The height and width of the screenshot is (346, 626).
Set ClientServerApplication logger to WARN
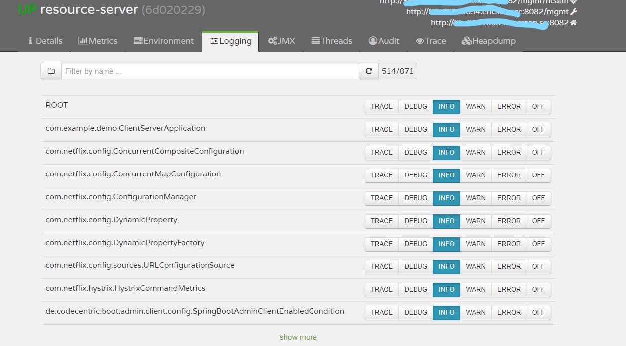(476, 130)
